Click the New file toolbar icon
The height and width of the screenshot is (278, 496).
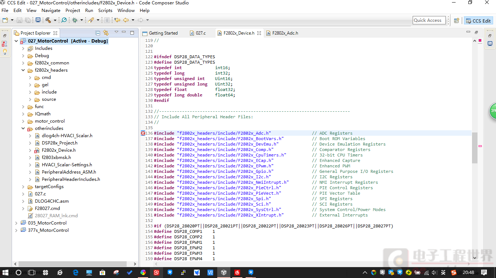click(x=5, y=20)
